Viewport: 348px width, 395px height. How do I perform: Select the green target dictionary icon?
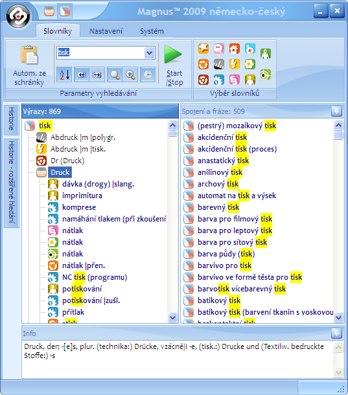[266, 74]
